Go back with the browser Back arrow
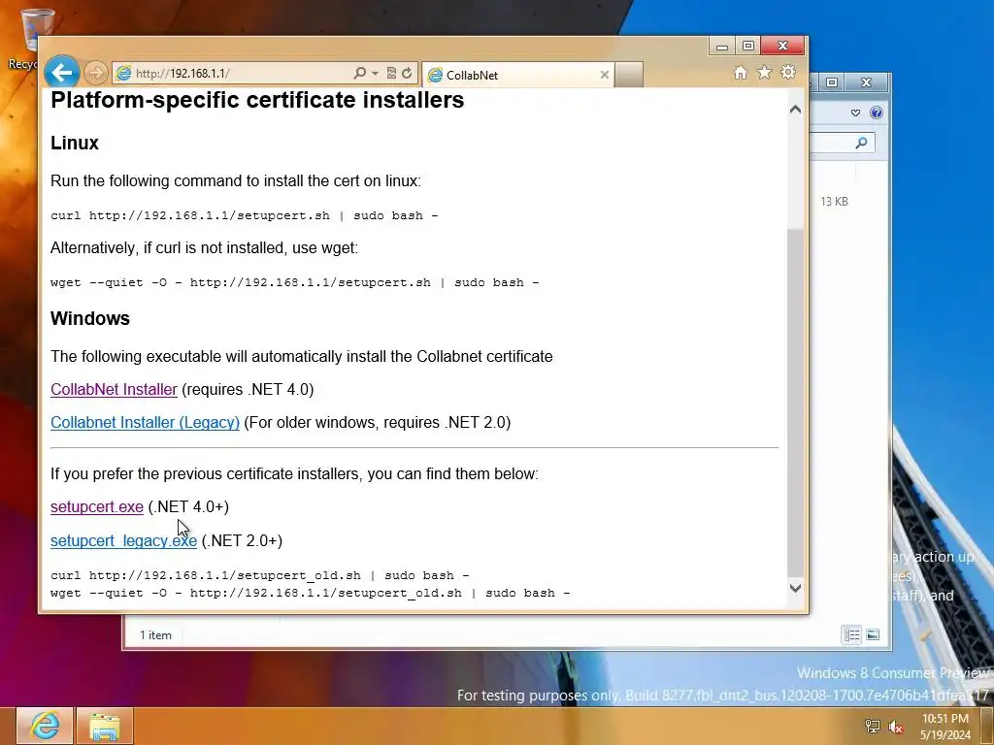The height and width of the screenshot is (745, 994). 61,73
